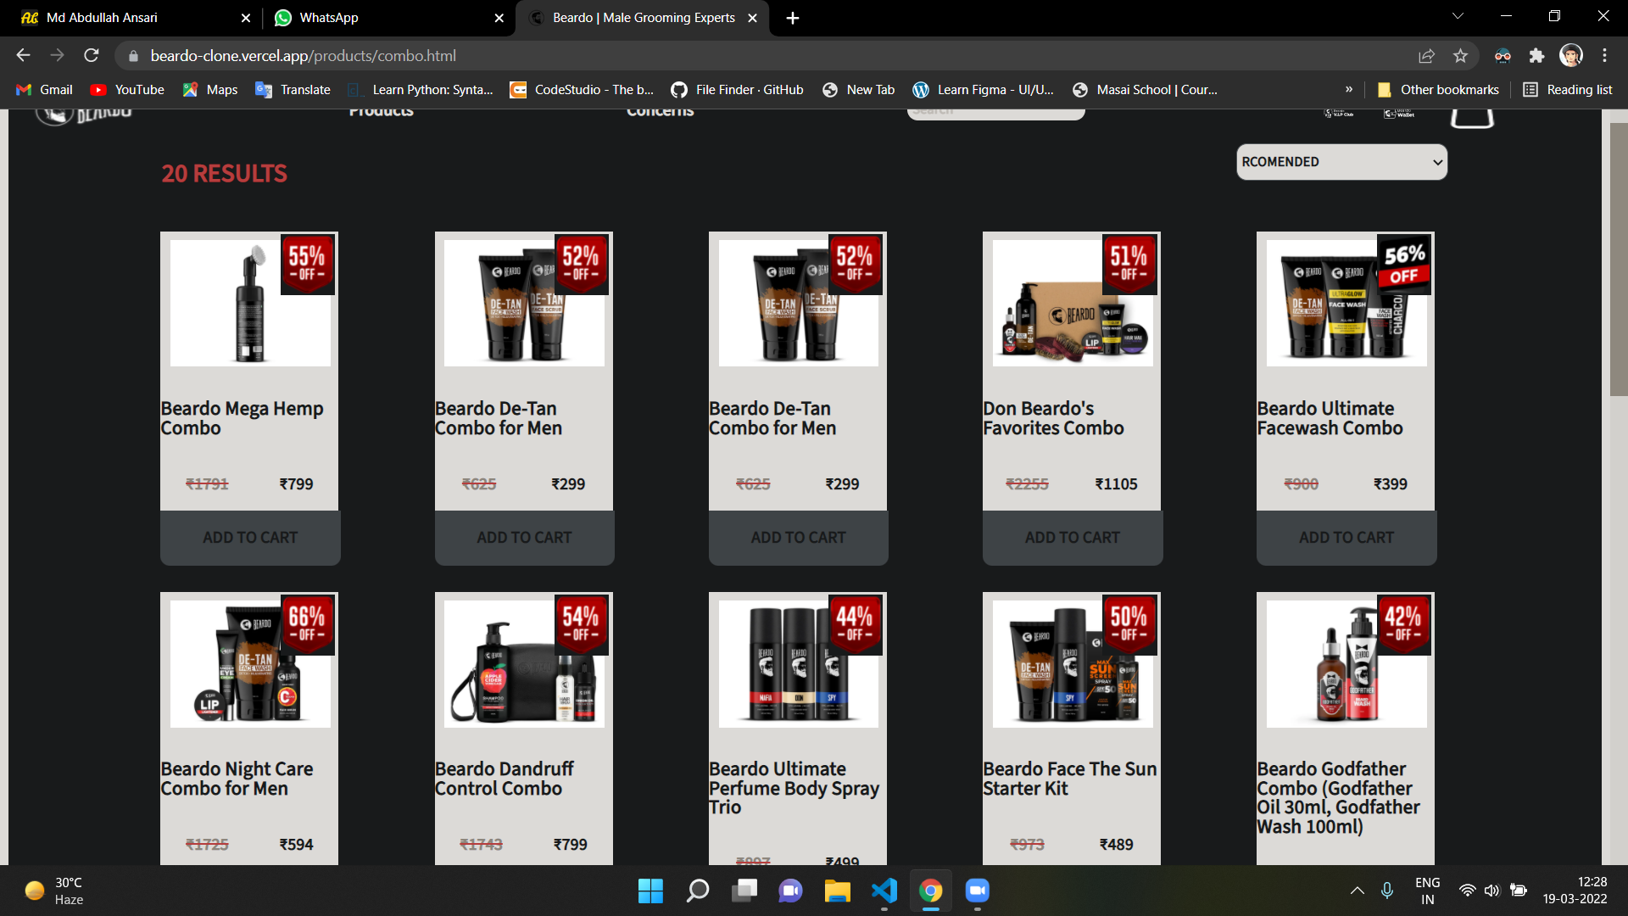Open the CodeStudio bookmark
This screenshot has width=1628, height=916.
coord(582,90)
